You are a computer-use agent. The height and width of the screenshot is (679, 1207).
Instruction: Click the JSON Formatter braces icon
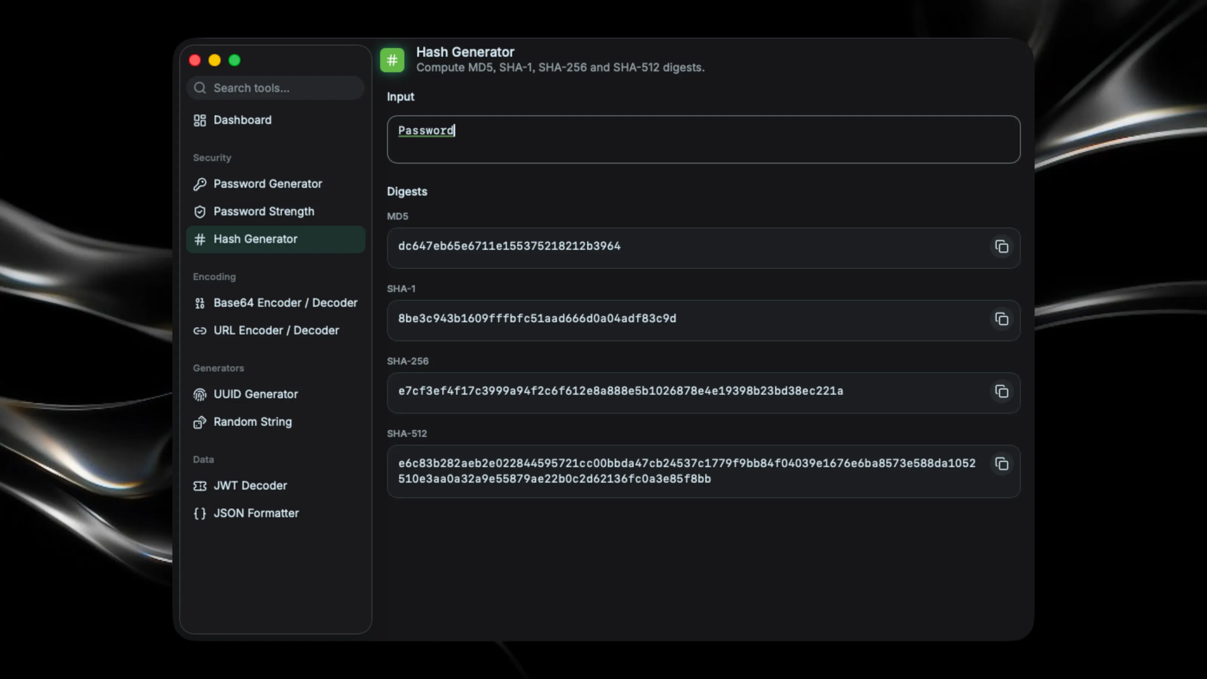click(200, 513)
